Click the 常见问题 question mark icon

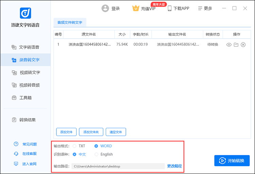pyautogui.click(x=16, y=144)
